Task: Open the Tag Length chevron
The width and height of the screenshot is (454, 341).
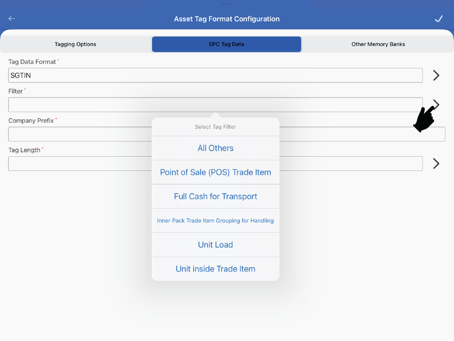Action: (436, 164)
